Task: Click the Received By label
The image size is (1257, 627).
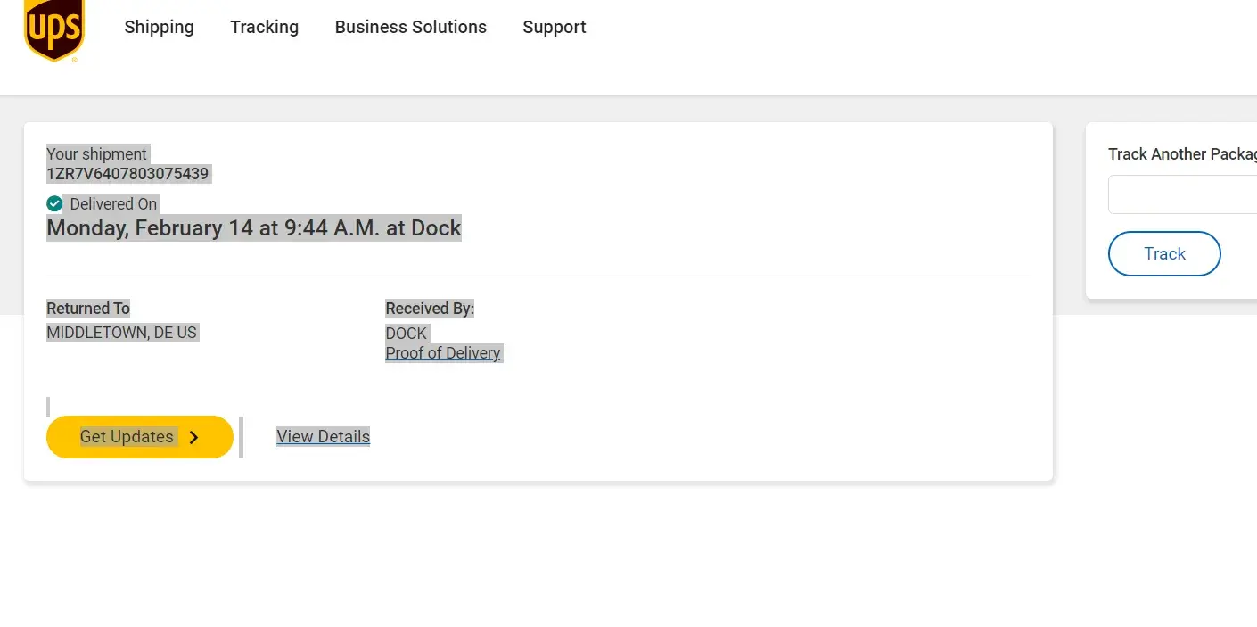Action: click(429, 309)
